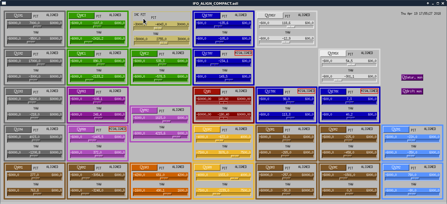Open the ZM1 related display button
This screenshot has height=204, width=447.
coord(396,129)
